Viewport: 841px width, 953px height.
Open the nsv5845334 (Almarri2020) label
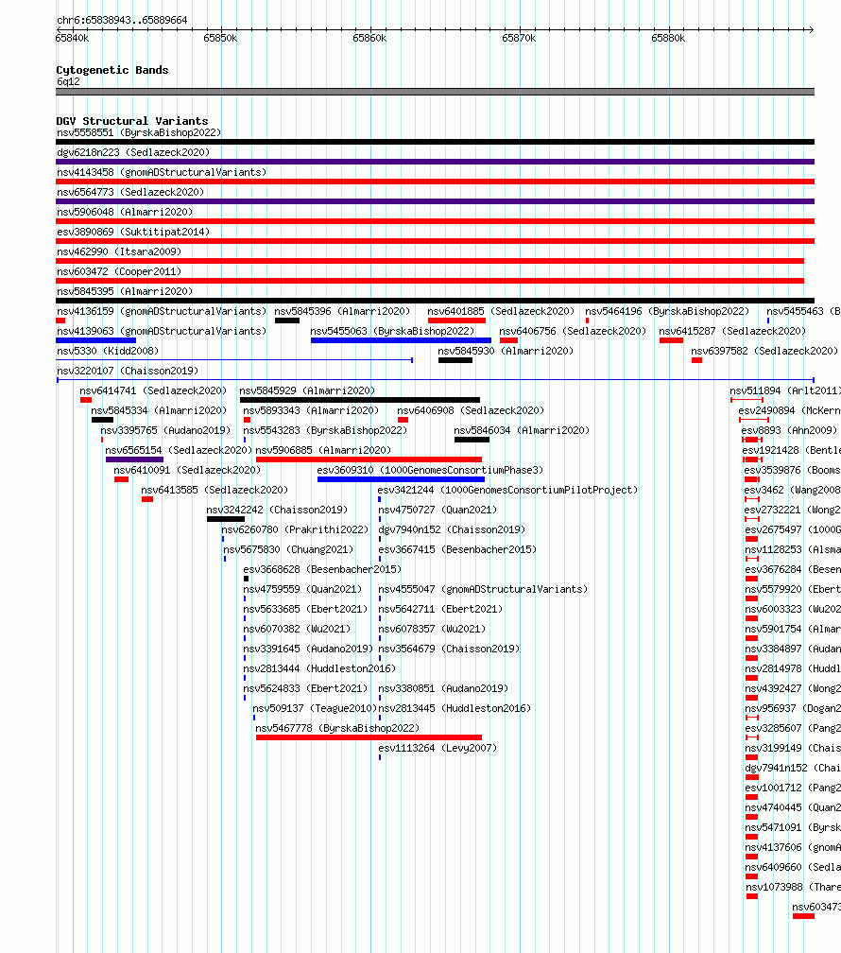[x=159, y=411]
